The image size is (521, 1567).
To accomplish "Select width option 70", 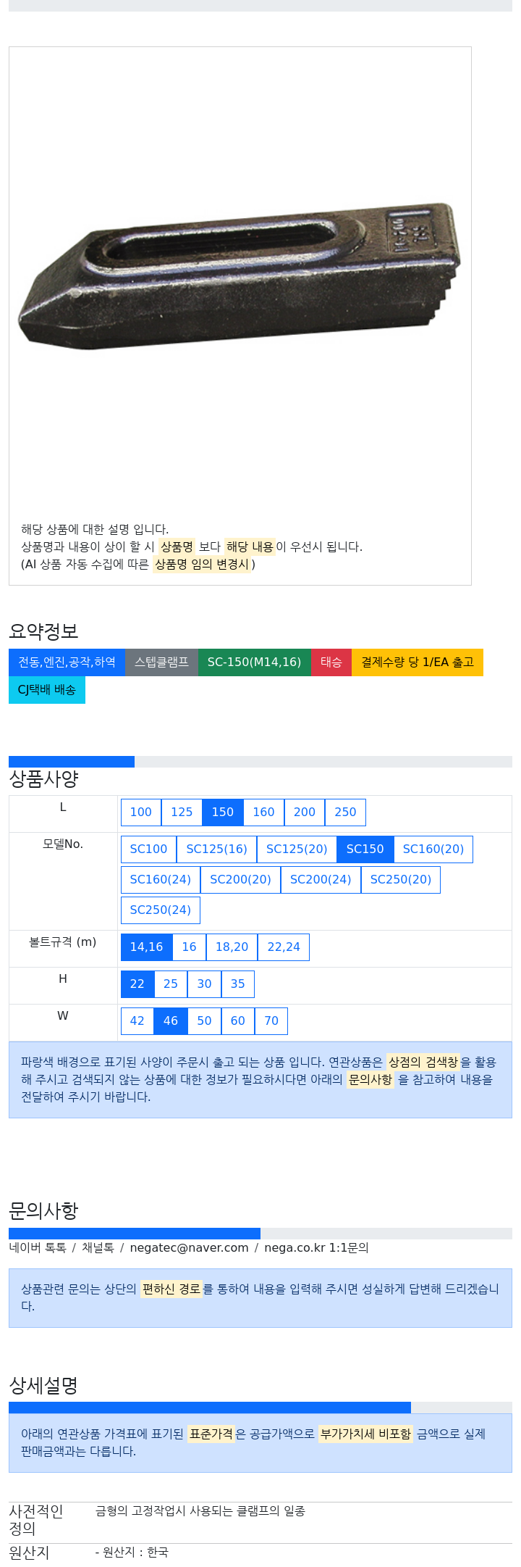I will click(x=271, y=1021).
